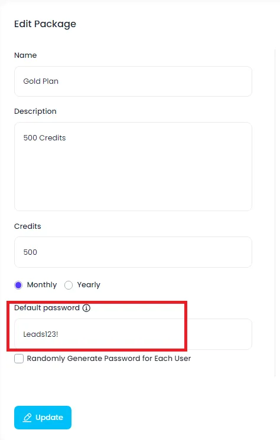Focus the Description text area
The height and width of the screenshot is (440, 280).
133,166
